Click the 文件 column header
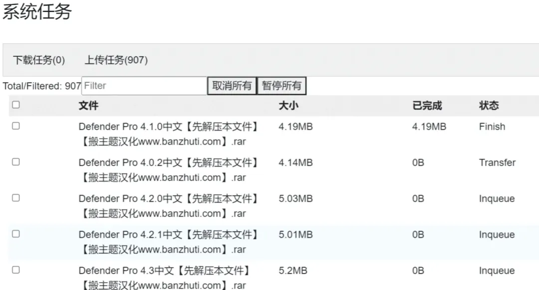Viewport: 539px width, 290px height. 88,105
